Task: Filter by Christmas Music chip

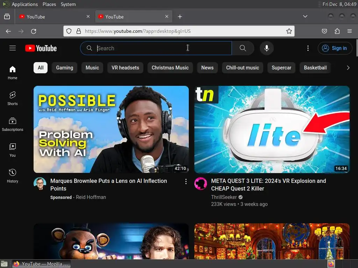Action: tap(170, 68)
